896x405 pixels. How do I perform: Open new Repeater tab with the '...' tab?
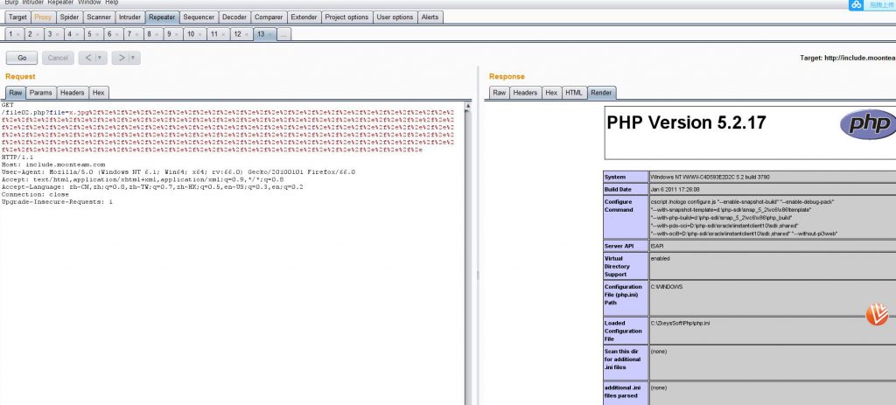coord(284,34)
